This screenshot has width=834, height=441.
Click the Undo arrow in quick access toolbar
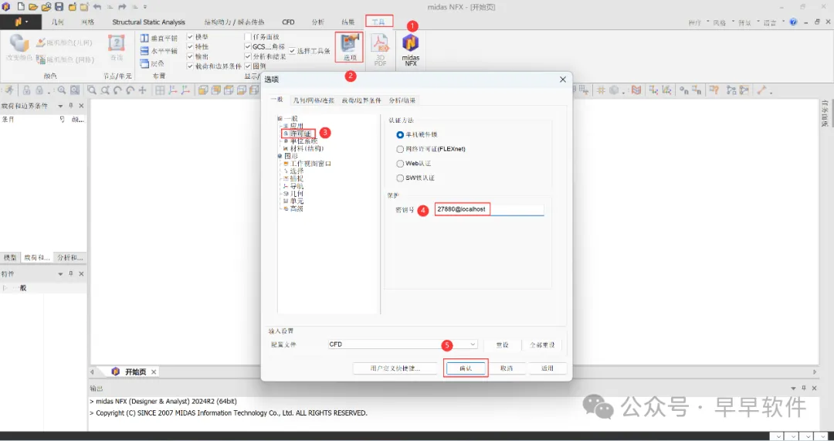click(x=97, y=7)
